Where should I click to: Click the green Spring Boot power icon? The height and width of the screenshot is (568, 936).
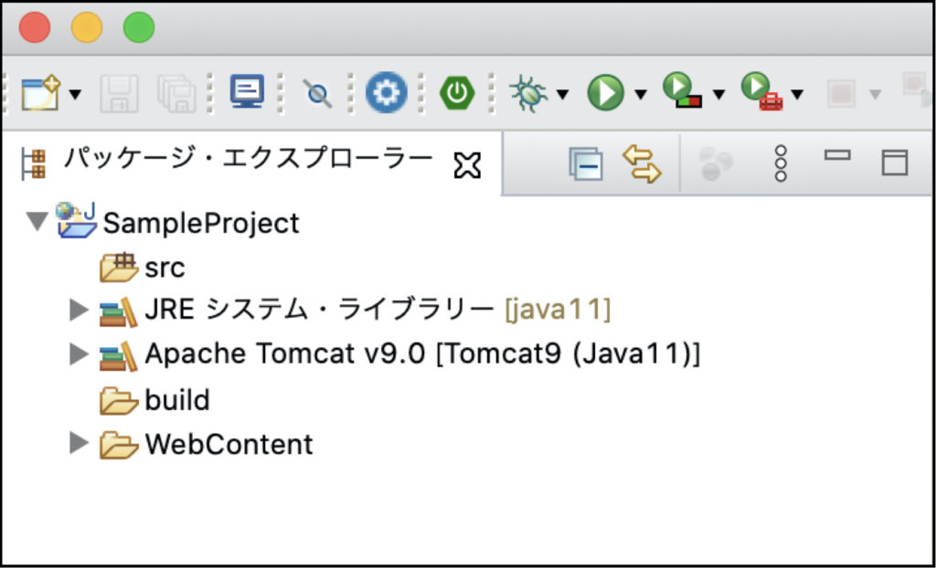[x=456, y=93]
